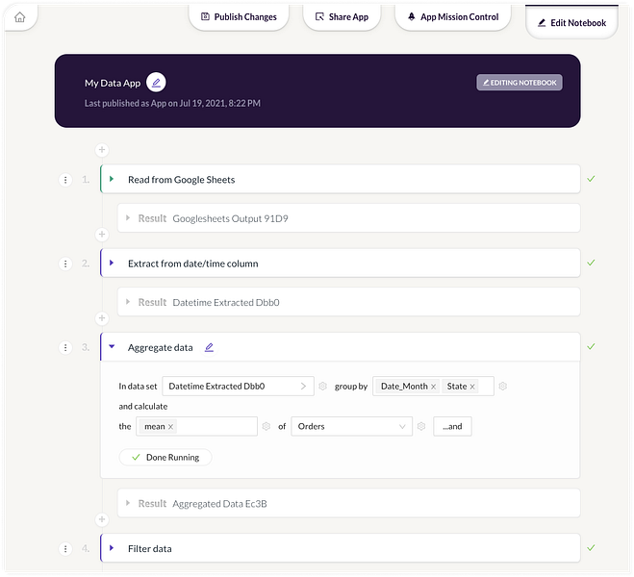Expand Result Googlesheets Output 91D9

point(128,218)
